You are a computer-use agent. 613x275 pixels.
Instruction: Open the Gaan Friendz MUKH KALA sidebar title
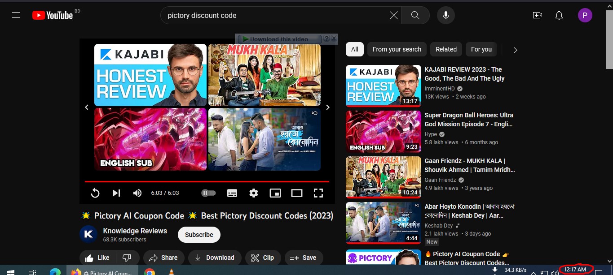pos(470,165)
